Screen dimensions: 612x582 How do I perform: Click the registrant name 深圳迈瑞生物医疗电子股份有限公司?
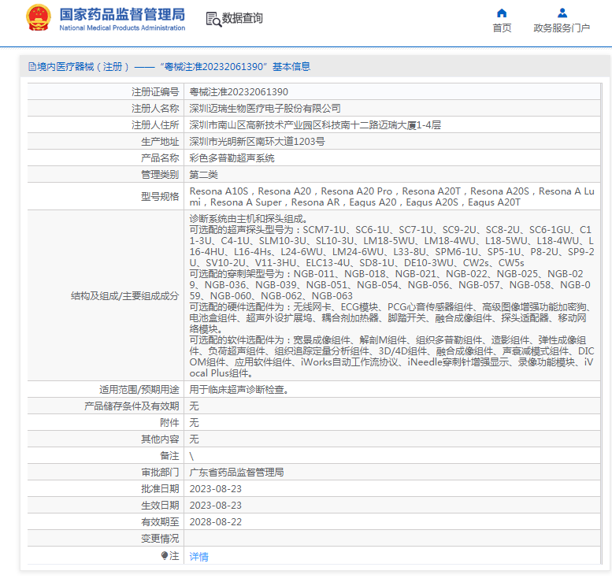265,109
